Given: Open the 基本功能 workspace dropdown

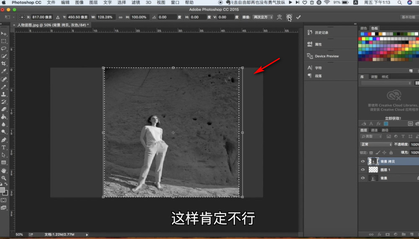Looking at the screenshot, I should [409, 17].
